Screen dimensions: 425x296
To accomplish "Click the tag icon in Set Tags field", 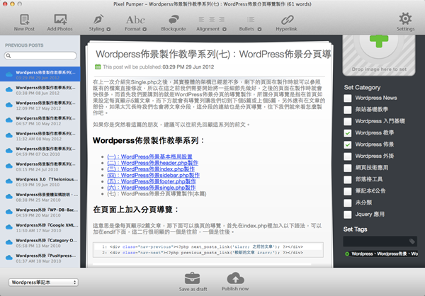I will pyautogui.click(x=412, y=241).
